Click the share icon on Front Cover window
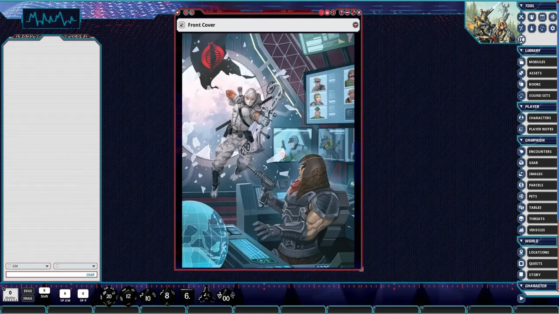Image resolution: width=559 pixels, height=314 pixels. pyautogui.click(x=333, y=13)
